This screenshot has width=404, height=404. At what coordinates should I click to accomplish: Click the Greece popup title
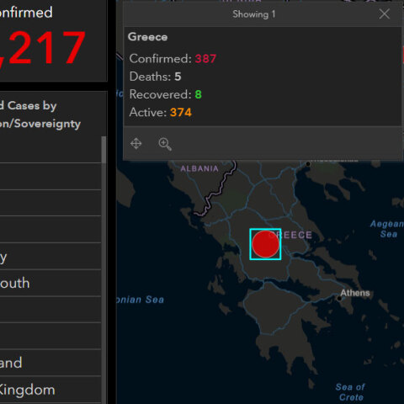[x=148, y=37]
